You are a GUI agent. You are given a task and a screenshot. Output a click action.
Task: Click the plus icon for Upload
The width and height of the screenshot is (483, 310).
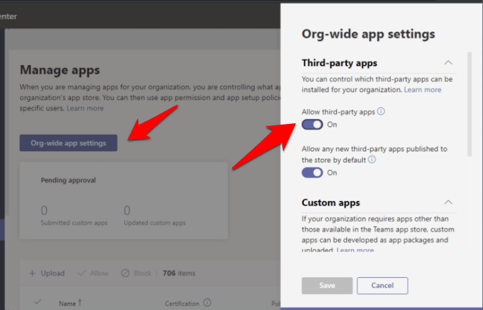click(32, 273)
